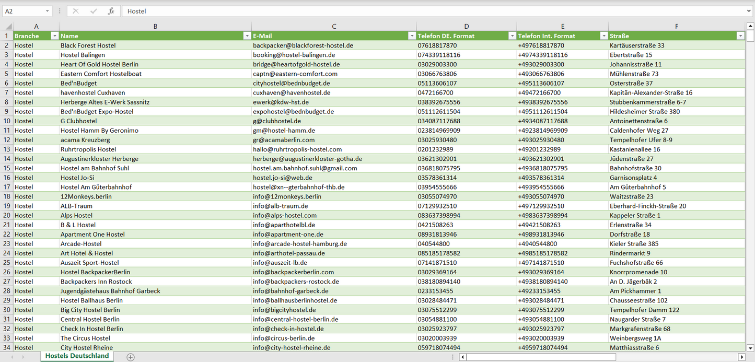Viewport: 755px width, 362px height.
Task: Expand the Straße column filter dropdown
Action: [x=740, y=36]
